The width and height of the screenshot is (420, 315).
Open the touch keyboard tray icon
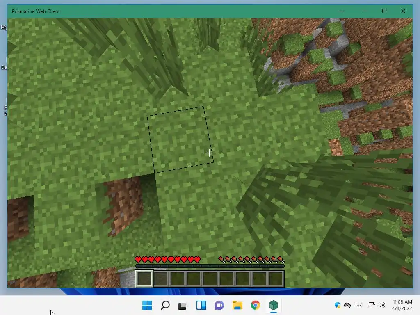click(359, 305)
